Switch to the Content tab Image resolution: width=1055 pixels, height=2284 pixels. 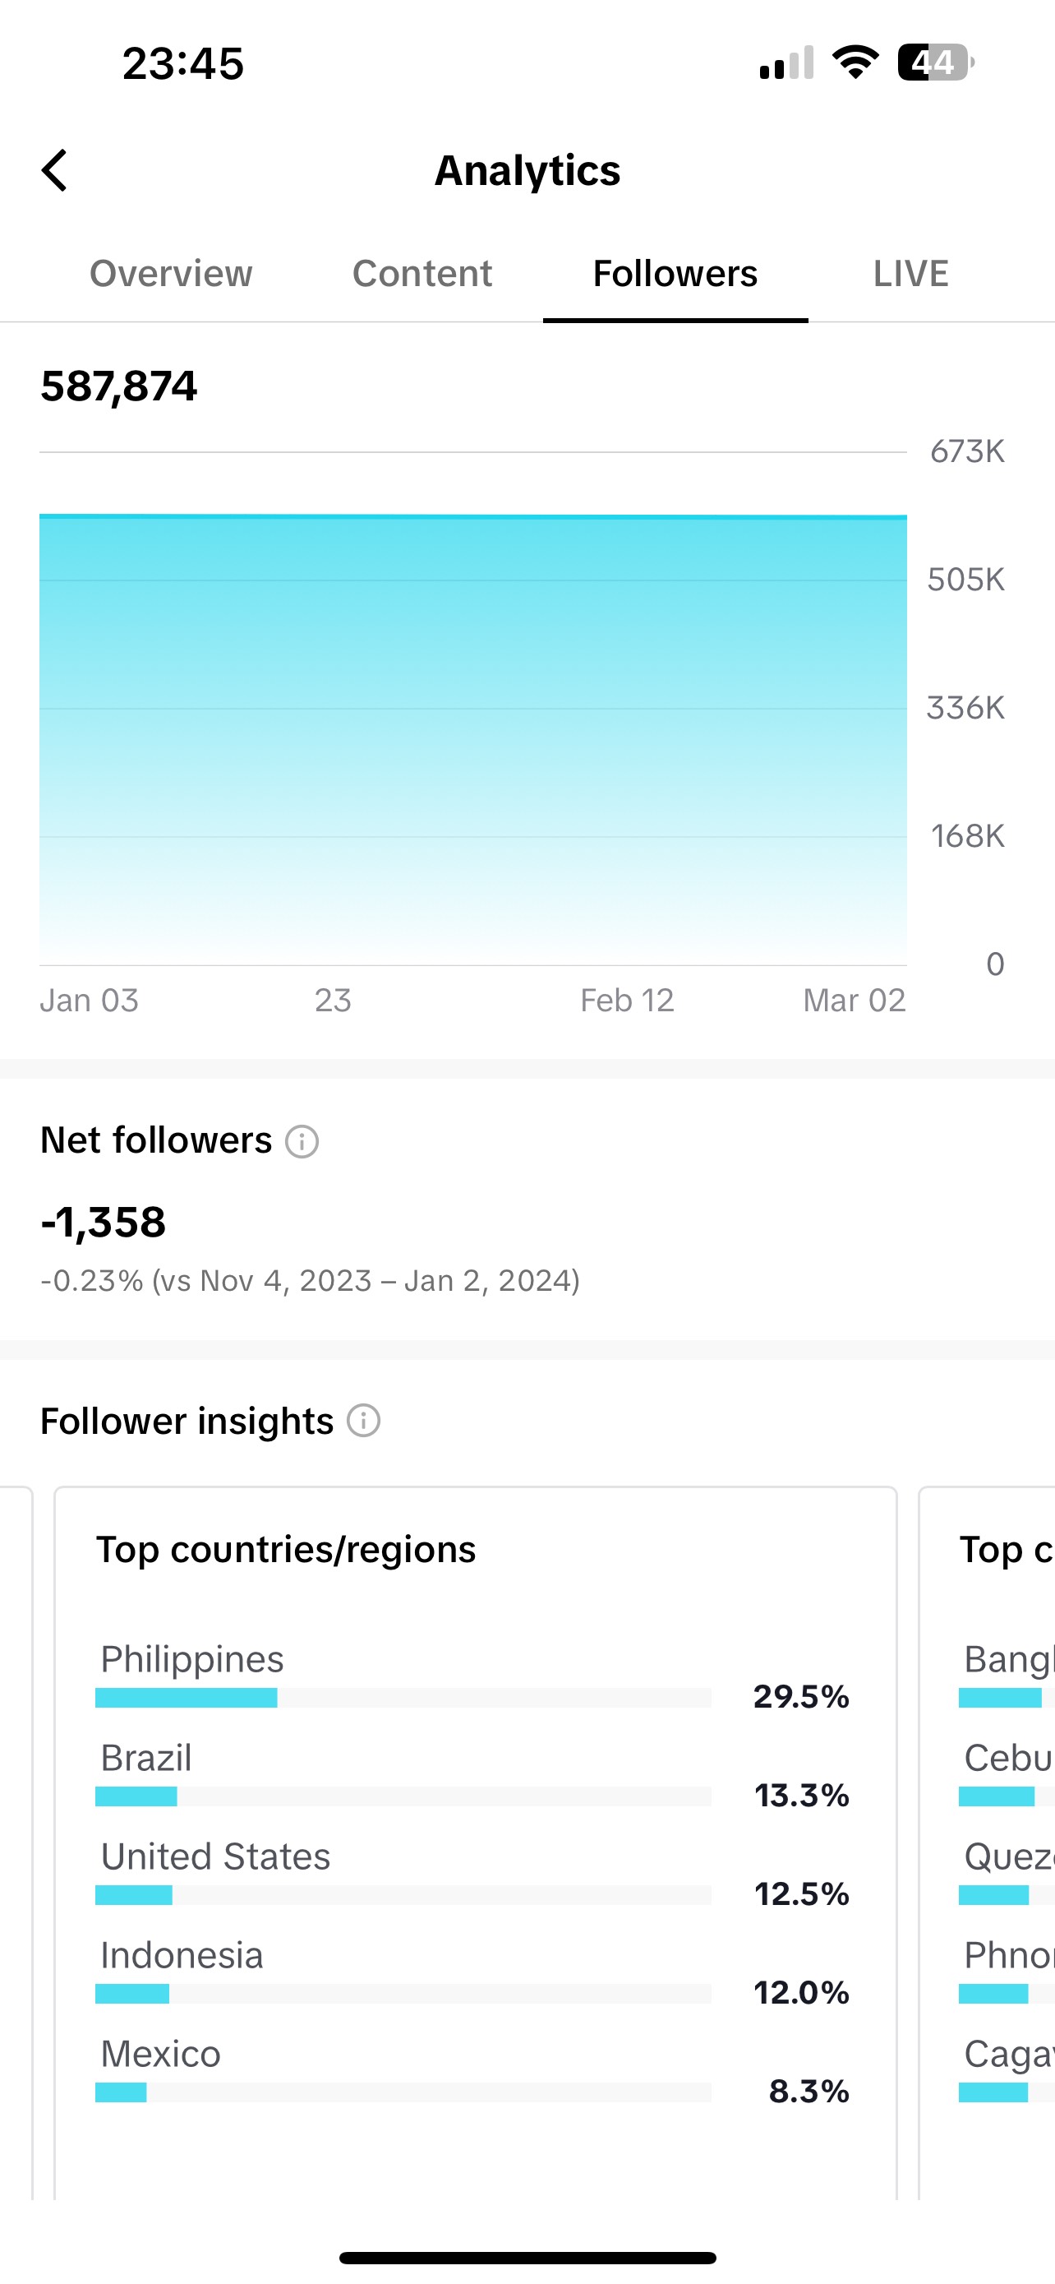pyautogui.click(x=422, y=273)
